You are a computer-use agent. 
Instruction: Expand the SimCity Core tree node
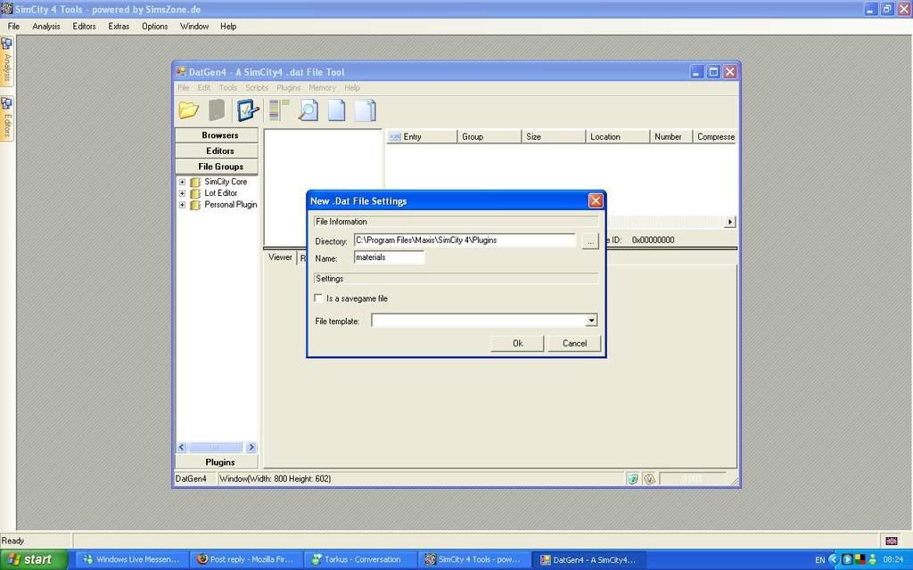[182, 182]
